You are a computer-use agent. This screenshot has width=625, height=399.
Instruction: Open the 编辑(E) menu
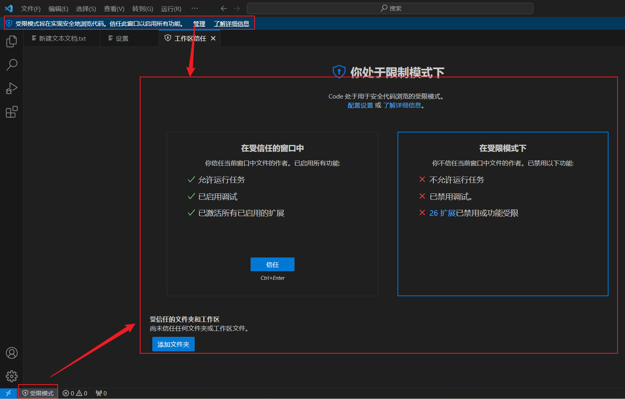58,9
